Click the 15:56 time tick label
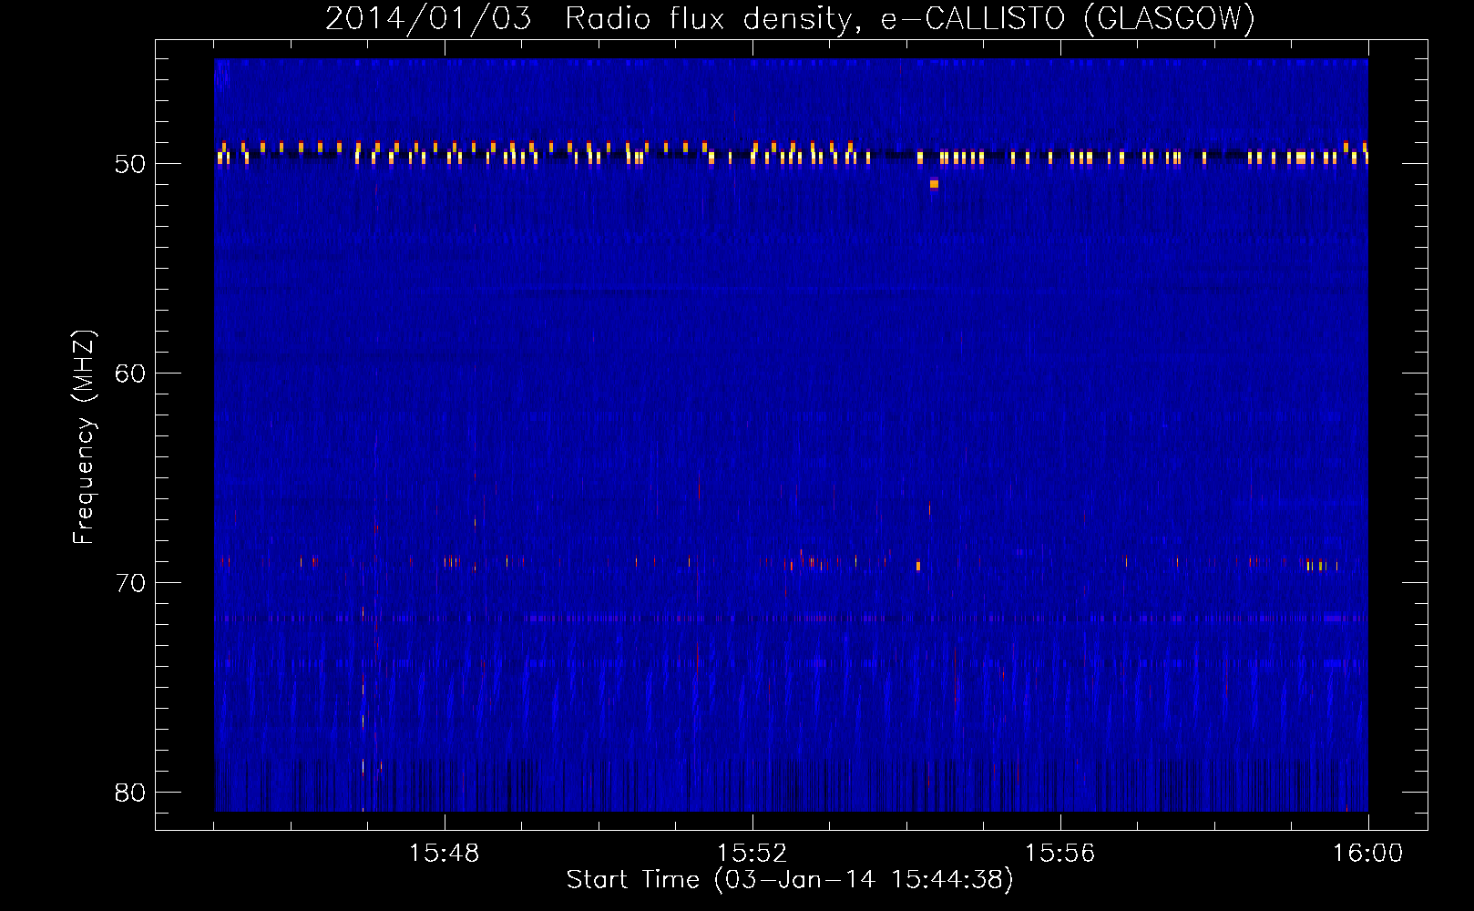This screenshot has height=911, width=1474. click(x=1059, y=854)
